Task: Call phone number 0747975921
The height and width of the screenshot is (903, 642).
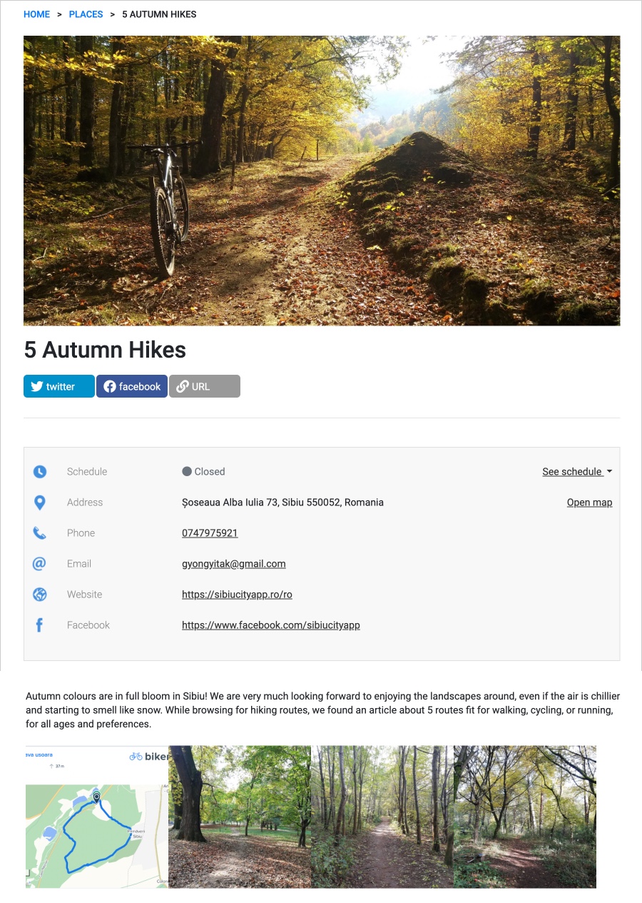Action: coord(210,533)
